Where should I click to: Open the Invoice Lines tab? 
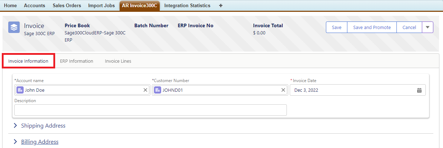(x=118, y=61)
